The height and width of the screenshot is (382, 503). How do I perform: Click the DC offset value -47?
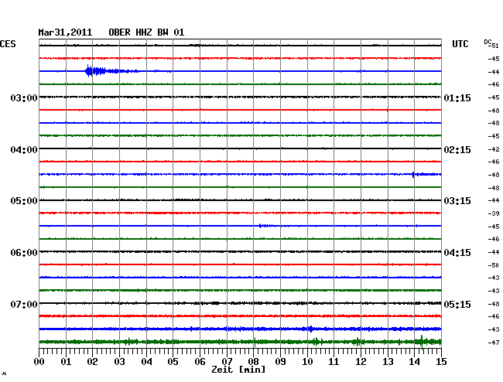click(x=494, y=343)
